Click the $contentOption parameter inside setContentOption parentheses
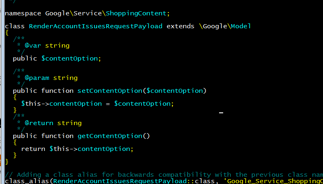This screenshot has width=323, height=184. tap(175, 91)
